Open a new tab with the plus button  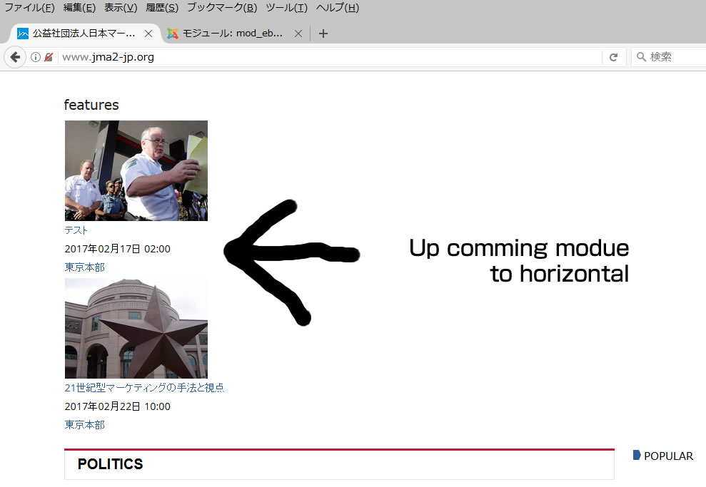point(323,34)
